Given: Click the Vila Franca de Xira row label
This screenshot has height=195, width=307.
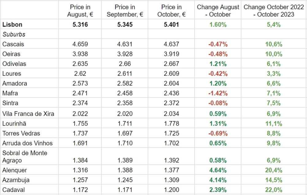Looking at the screenshot, I should [28, 114].
